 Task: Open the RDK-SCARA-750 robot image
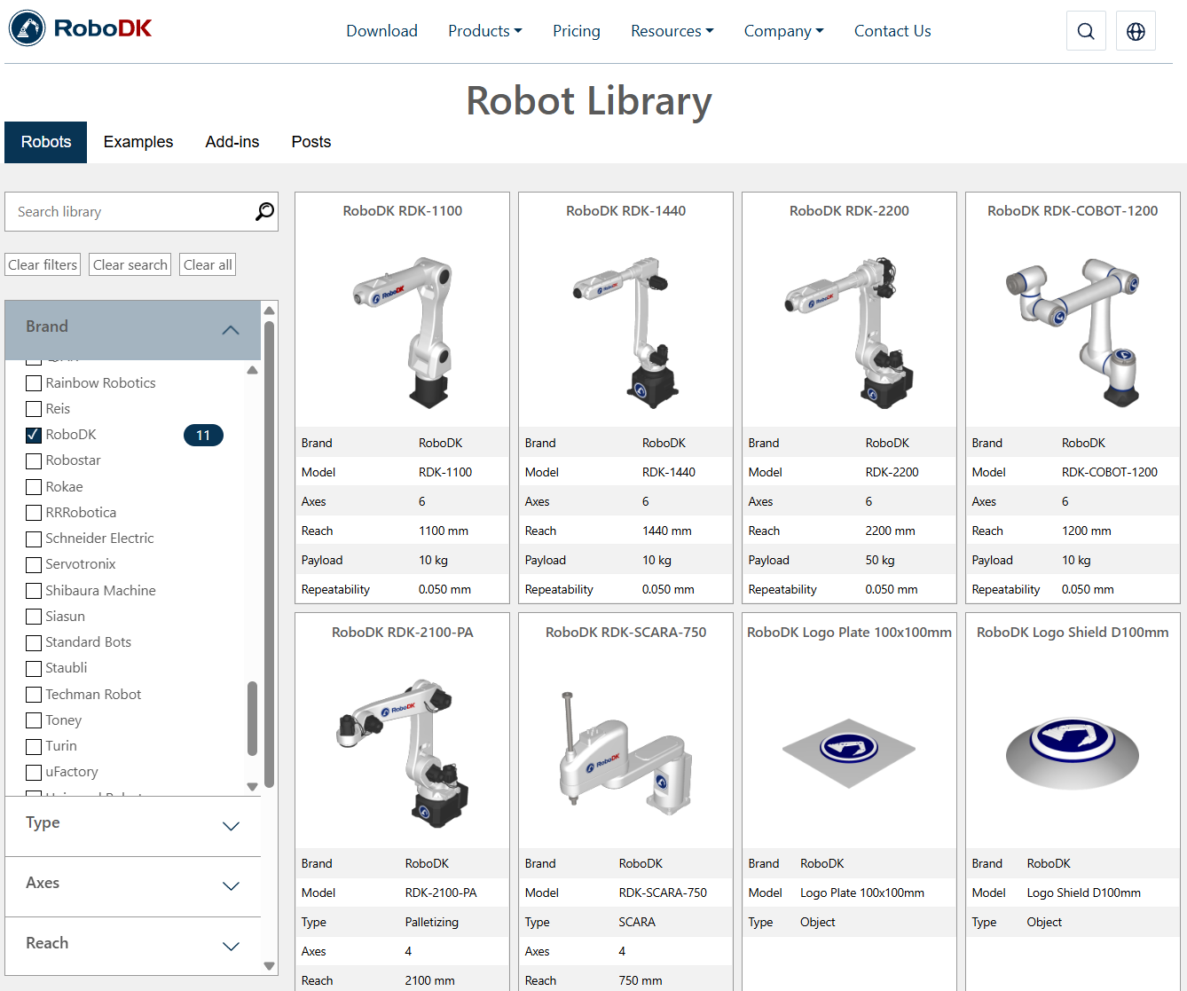626,752
